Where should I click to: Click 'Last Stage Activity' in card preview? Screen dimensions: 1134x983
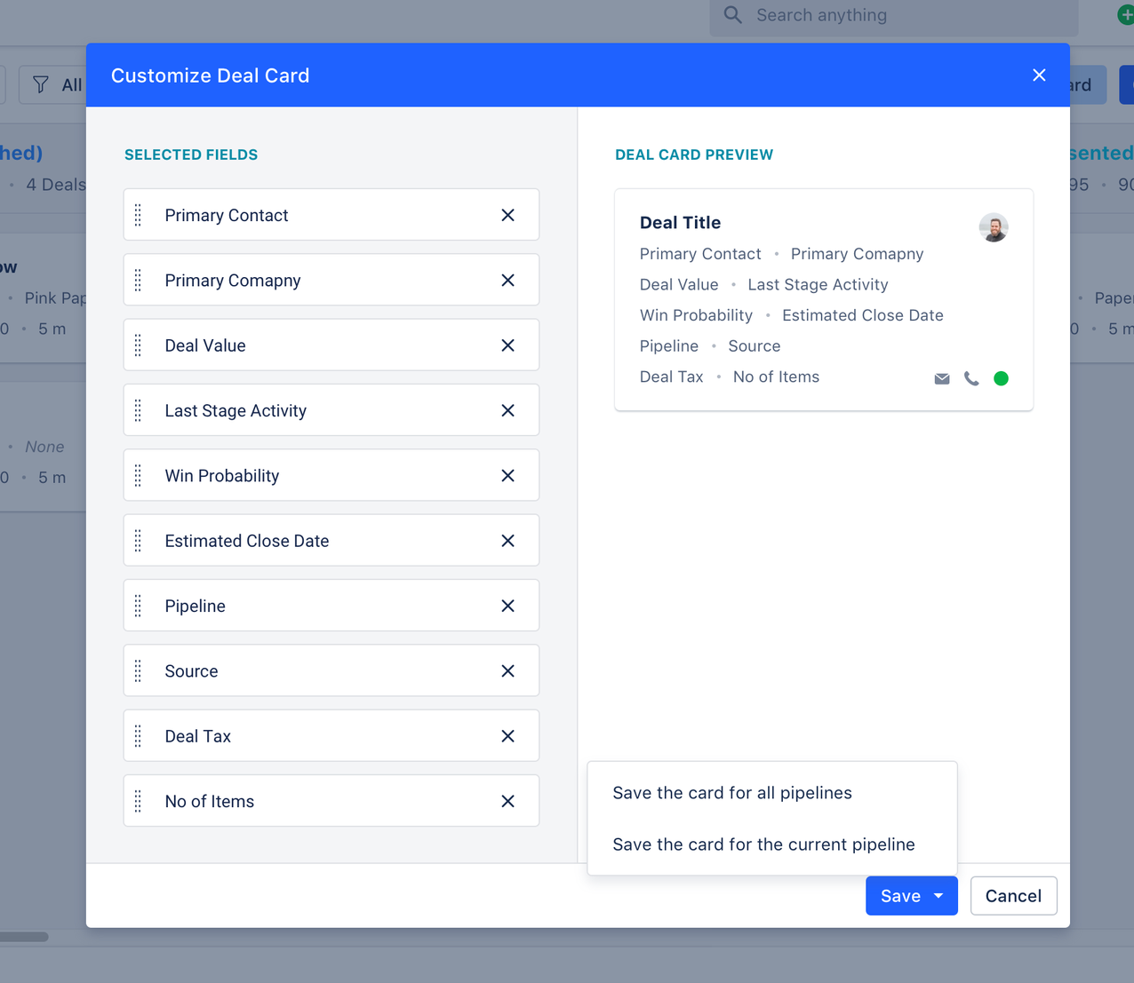pos(818,285)
